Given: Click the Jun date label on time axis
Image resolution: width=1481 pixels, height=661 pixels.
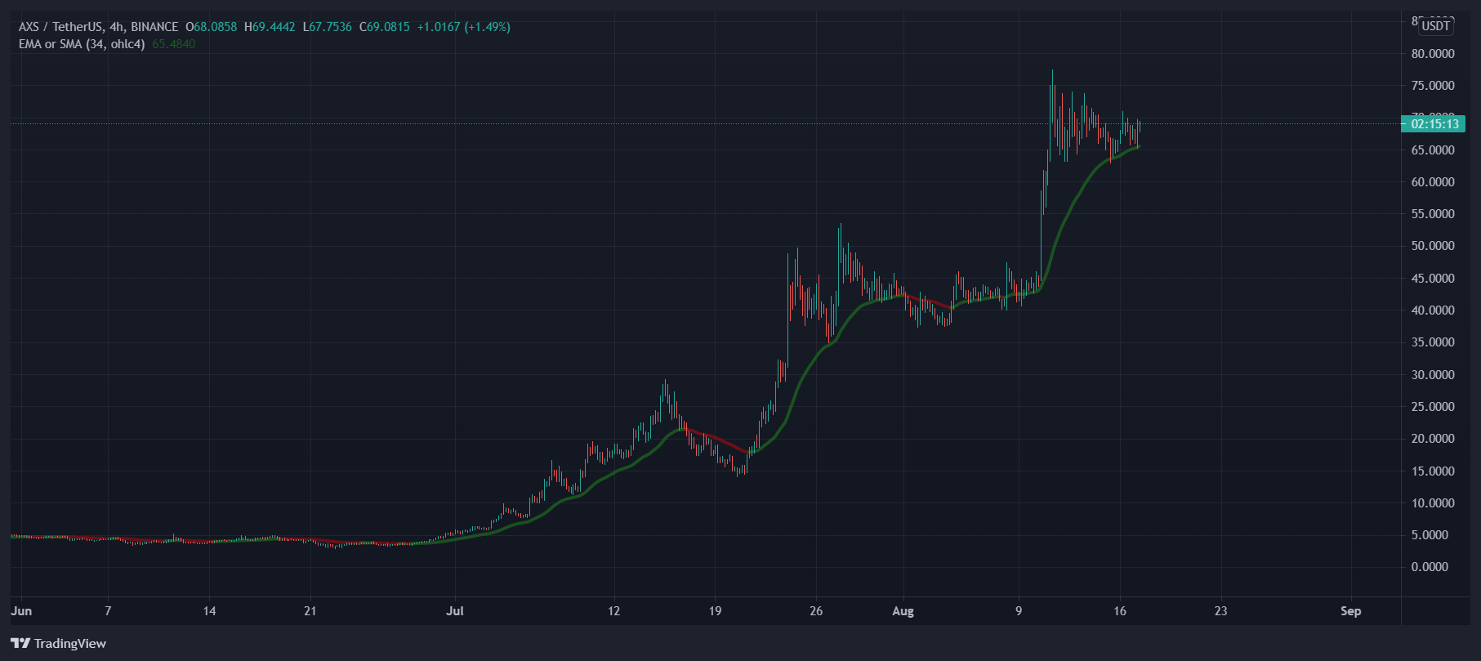Looking at the screenshot, I should (21, 611).
